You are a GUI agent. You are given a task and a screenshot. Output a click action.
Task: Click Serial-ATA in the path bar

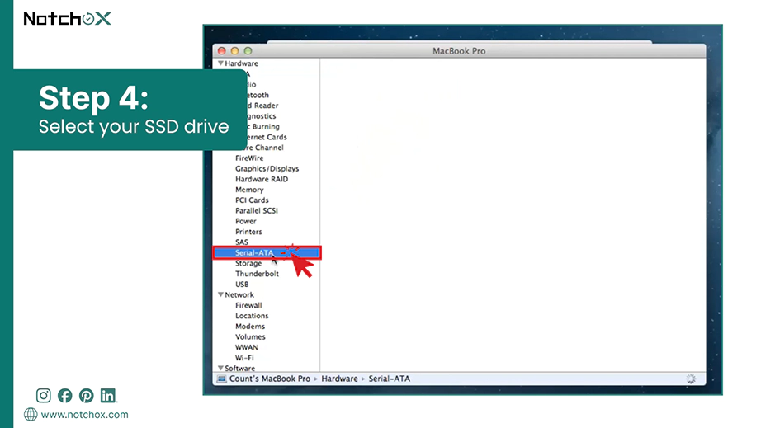390,379
